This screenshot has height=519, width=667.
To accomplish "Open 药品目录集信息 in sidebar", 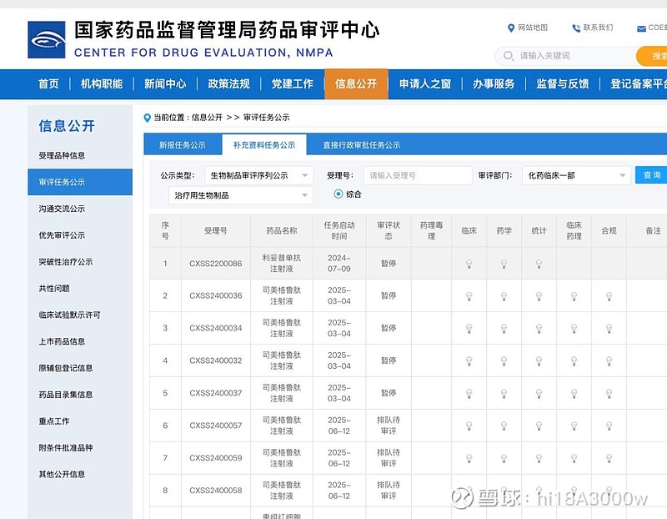I will pos(66,395).
